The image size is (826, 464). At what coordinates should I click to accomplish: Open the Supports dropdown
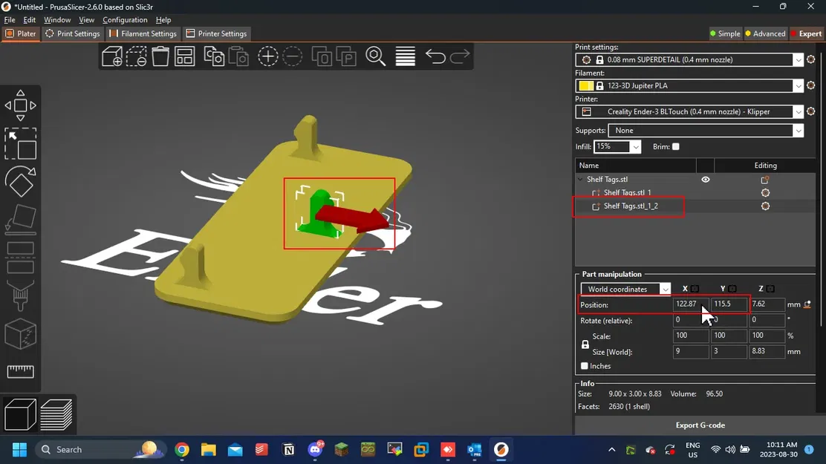point(799,130)
